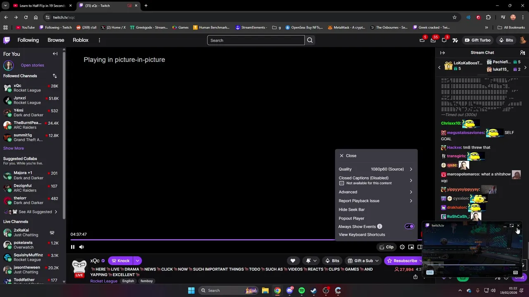Open the Roblox nav item
Image resolution: width=529 pixels, height=297 pixels.
[x=81, y=40]
